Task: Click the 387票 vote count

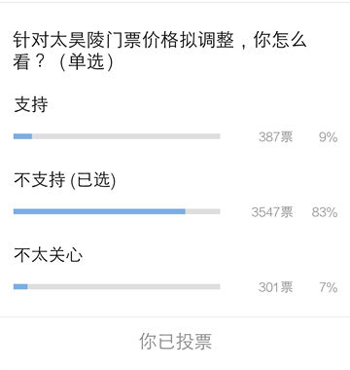Action: (276, 137)
